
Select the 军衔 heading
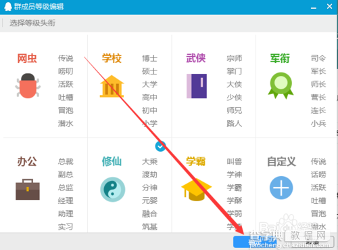point(280,58)
